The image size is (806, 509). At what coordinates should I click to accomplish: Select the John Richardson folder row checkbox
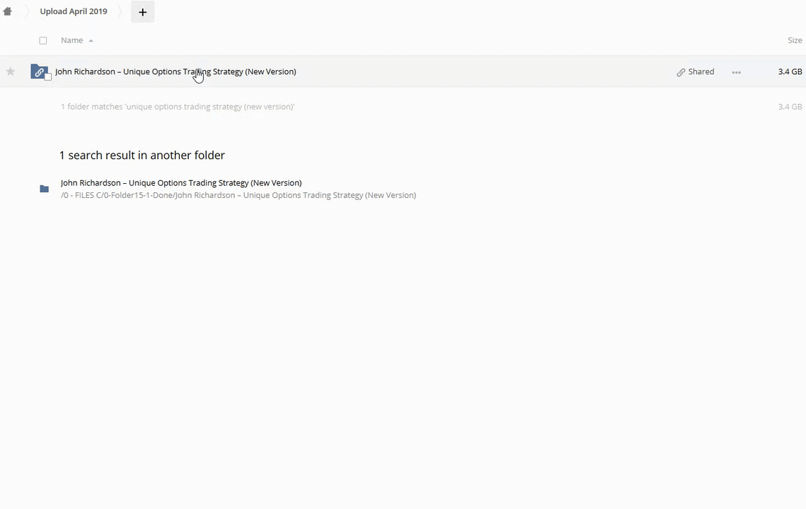click(x=48, y=76)
